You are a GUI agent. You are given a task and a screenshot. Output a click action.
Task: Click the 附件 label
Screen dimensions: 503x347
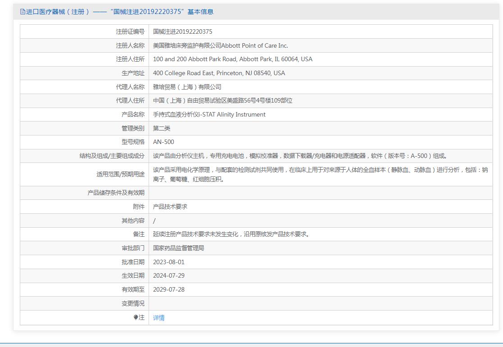tap(139, 207)
